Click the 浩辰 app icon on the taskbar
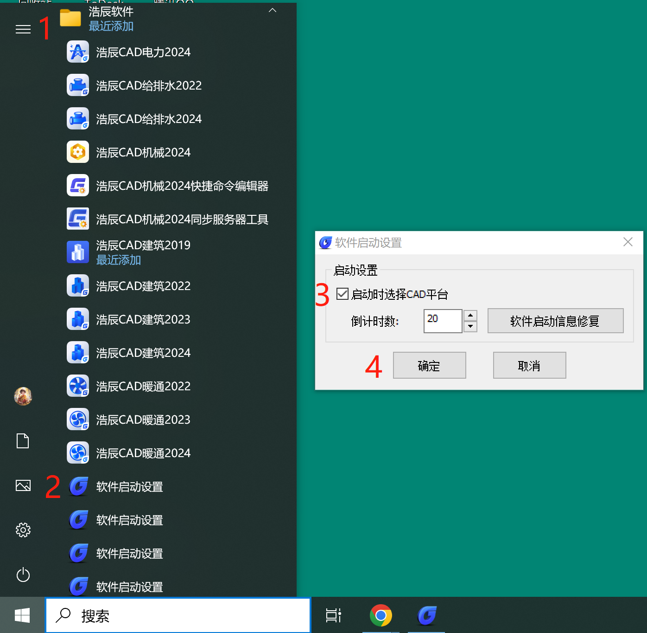647x633 pixels. coord(427,615)
